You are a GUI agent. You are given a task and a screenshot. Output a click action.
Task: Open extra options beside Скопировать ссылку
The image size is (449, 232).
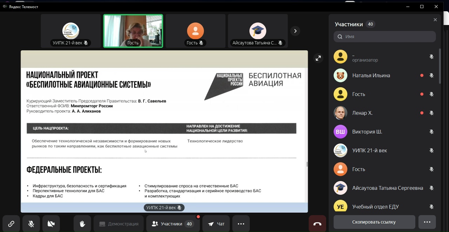click(x=427, y=222)
